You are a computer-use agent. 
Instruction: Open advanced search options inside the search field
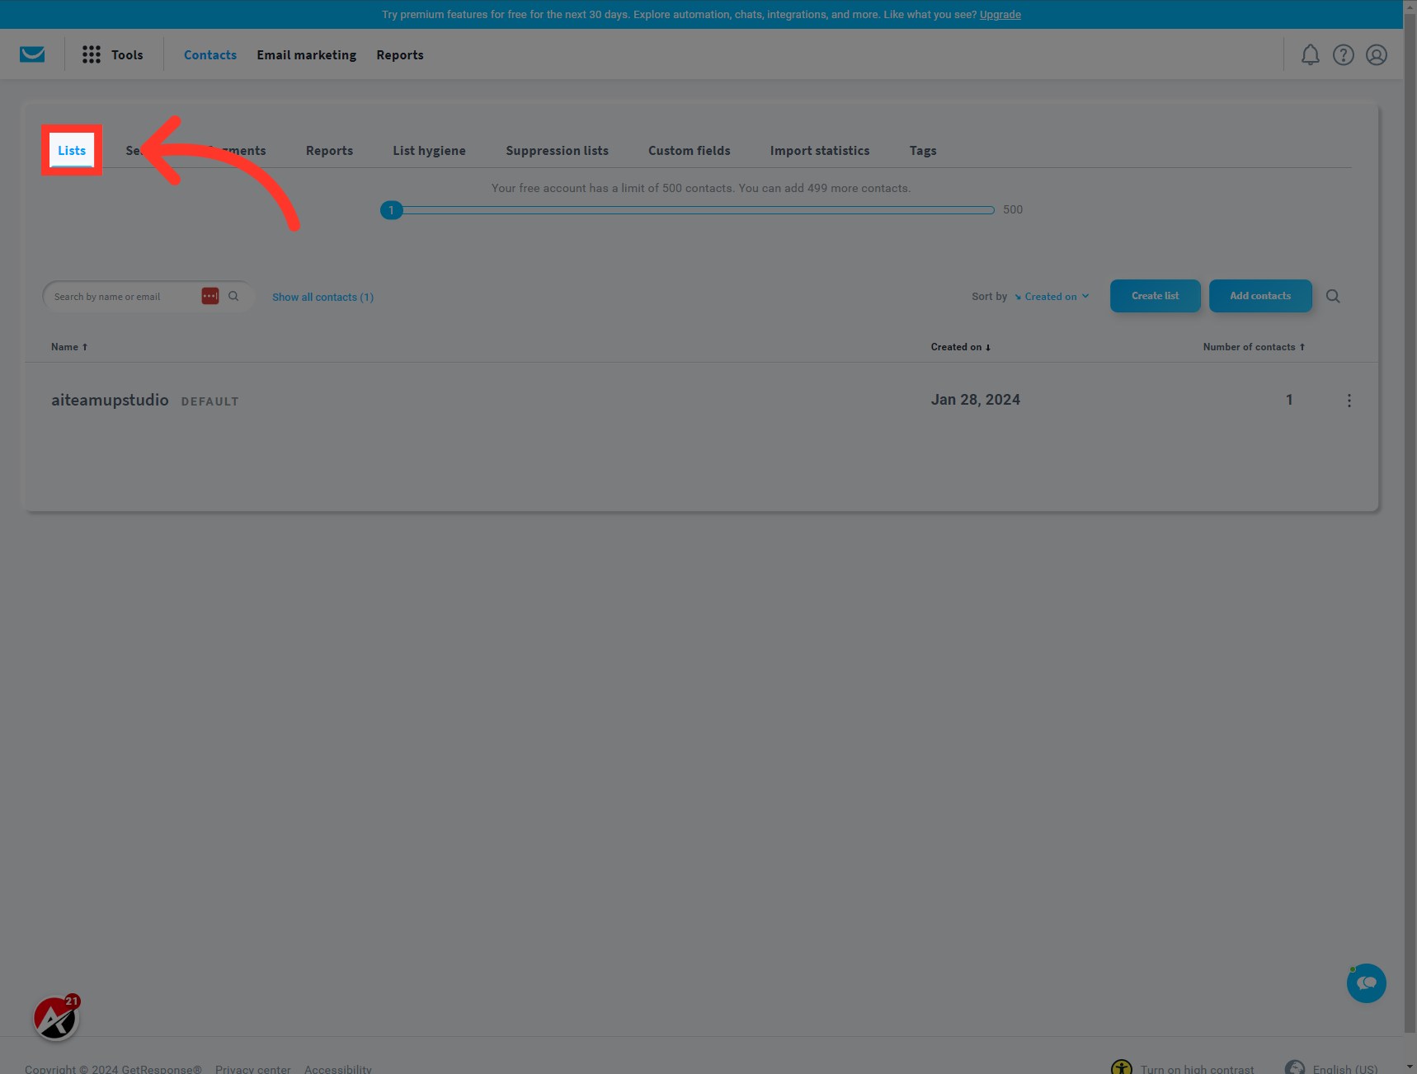[210, 295]
